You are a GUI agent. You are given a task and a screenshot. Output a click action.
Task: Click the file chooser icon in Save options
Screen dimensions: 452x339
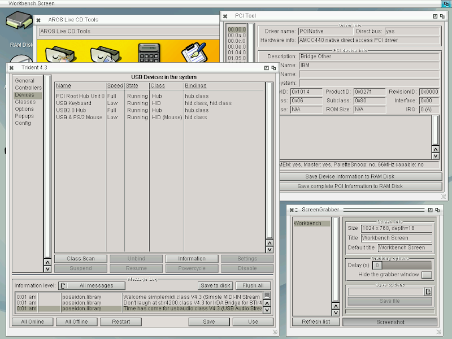pos(428,292)
